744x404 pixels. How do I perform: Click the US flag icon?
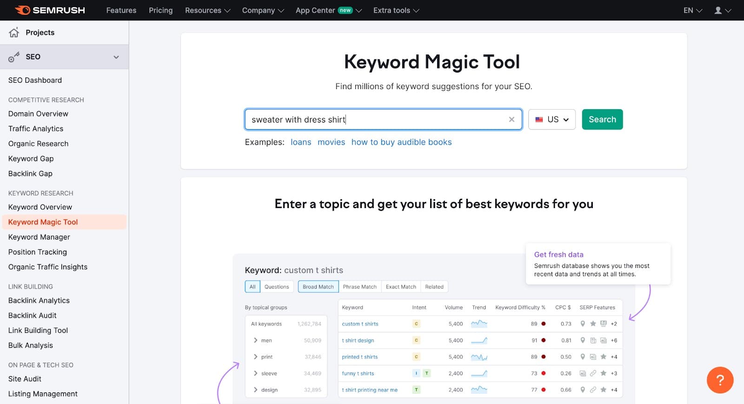click(539, 119)
